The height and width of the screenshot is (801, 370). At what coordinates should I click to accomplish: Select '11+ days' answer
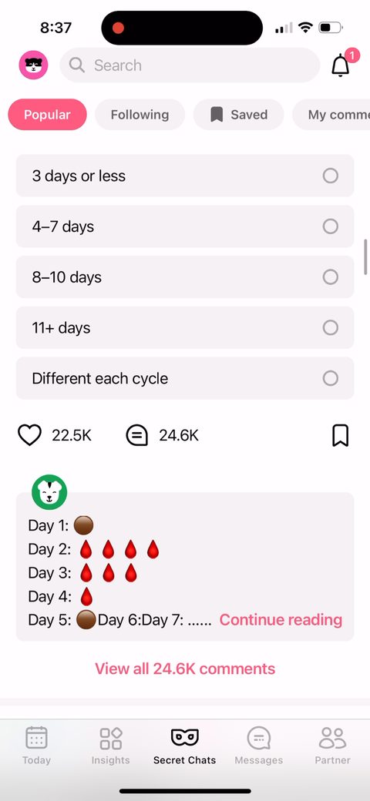185,327
